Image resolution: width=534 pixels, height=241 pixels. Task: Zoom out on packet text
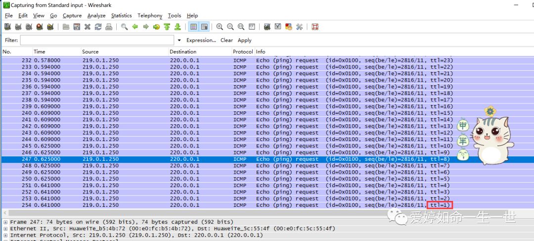point(230,27)
